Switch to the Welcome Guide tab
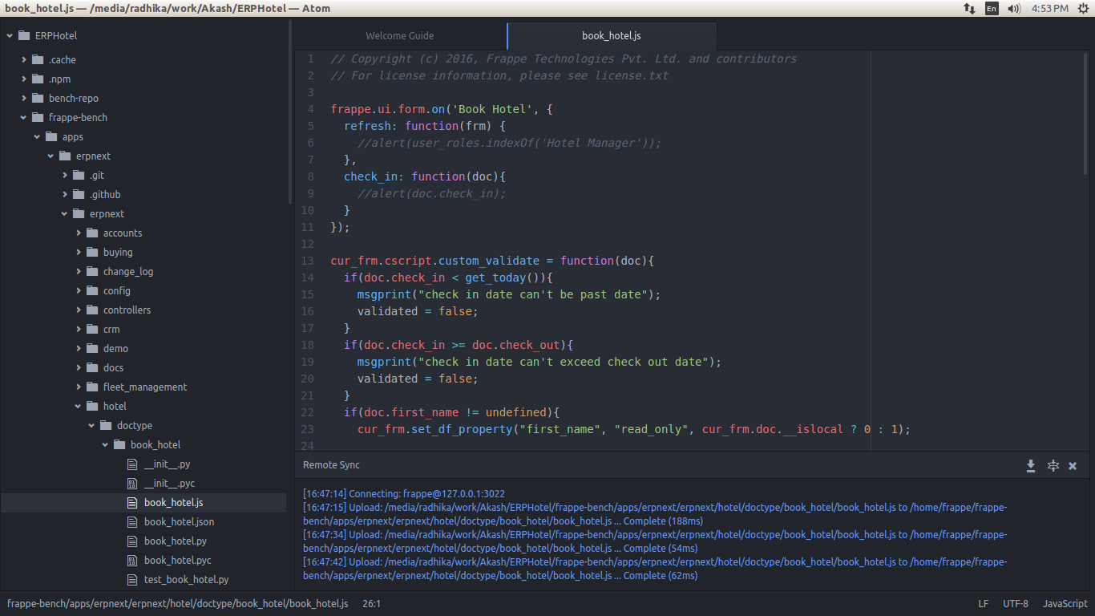 click(x=399, y=36)
